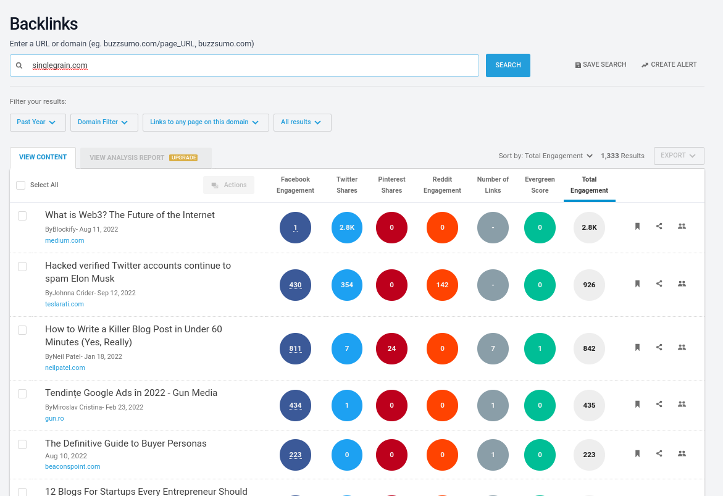The image size is (723, 496).
Task: Click share icon for Hacked Twitter accounts article
Action: (659, 284)
